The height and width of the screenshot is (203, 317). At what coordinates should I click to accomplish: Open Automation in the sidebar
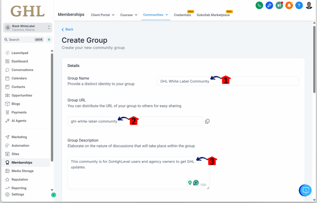pyautogui.click(x=17, y=145)
